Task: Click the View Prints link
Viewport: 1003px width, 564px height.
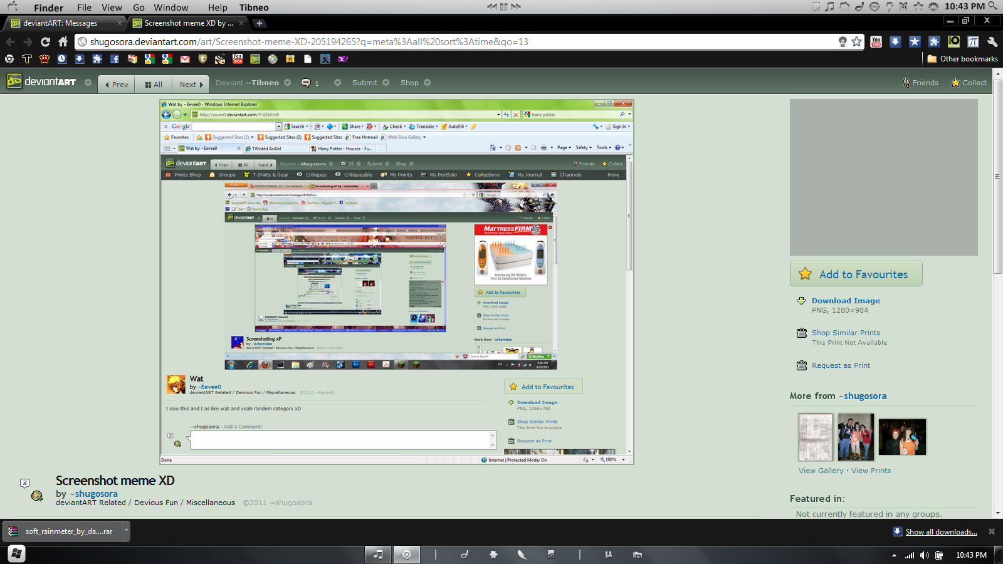Action: tap(871, 471)
